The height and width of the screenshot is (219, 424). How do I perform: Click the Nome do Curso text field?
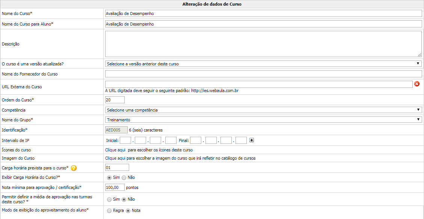pyautogui.click(x=263, y=14)
